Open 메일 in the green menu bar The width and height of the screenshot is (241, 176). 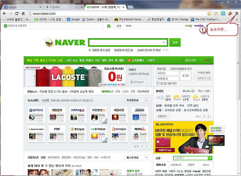(x=29, y=60)
